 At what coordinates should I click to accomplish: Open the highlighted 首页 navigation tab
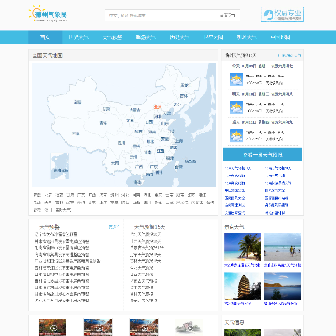coord(45,37)
